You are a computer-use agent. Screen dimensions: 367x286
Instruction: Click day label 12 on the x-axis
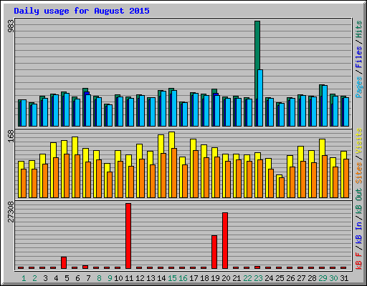140,278
